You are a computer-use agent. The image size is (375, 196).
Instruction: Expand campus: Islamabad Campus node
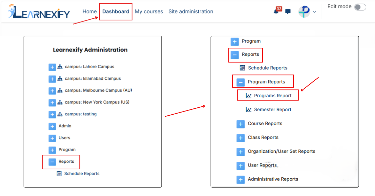tap(52, 79)
